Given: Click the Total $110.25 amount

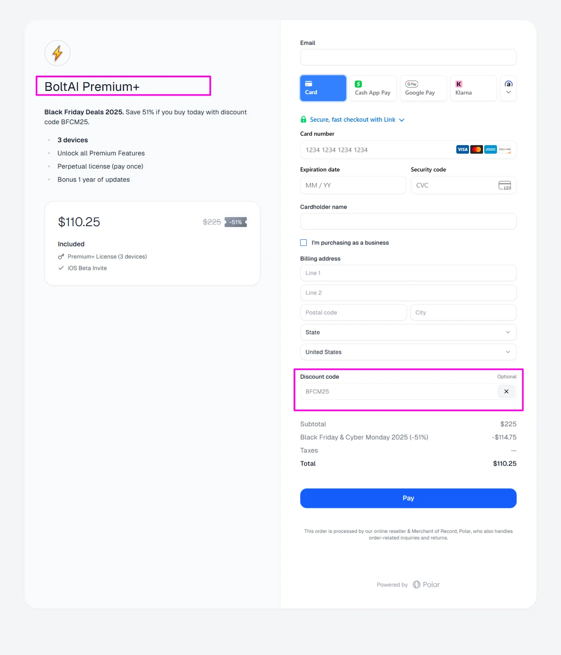Looking at the screenshot, I should (505, 463).
